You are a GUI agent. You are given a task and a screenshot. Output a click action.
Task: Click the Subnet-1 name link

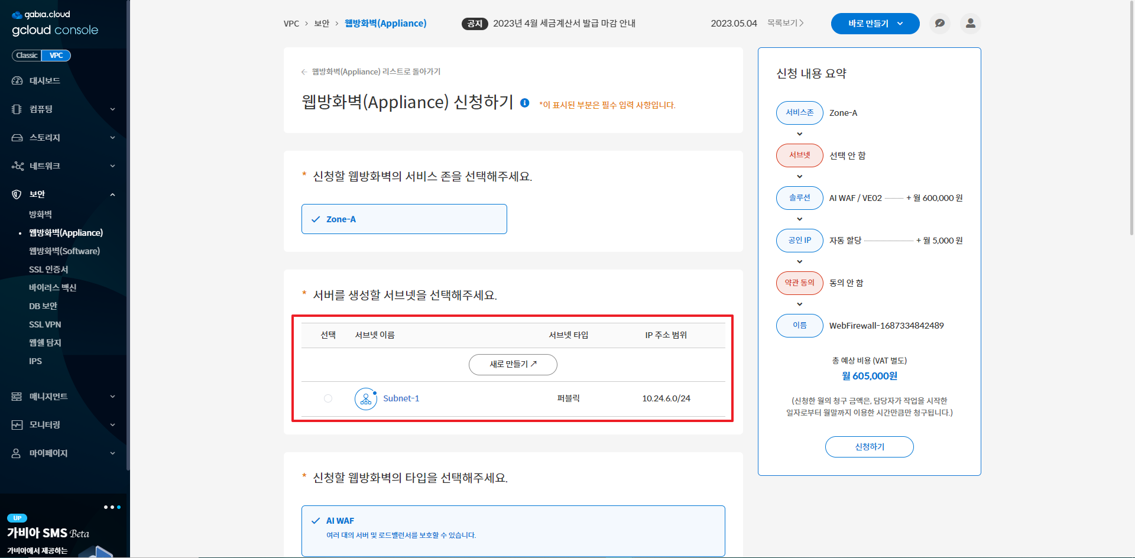click(x=401, y=398)
